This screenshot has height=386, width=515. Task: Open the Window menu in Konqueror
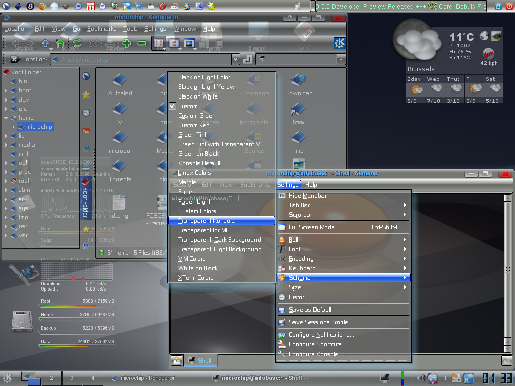185,29
